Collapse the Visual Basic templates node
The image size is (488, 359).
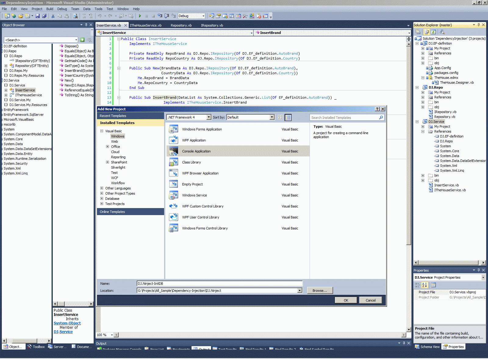coord(102,131)
